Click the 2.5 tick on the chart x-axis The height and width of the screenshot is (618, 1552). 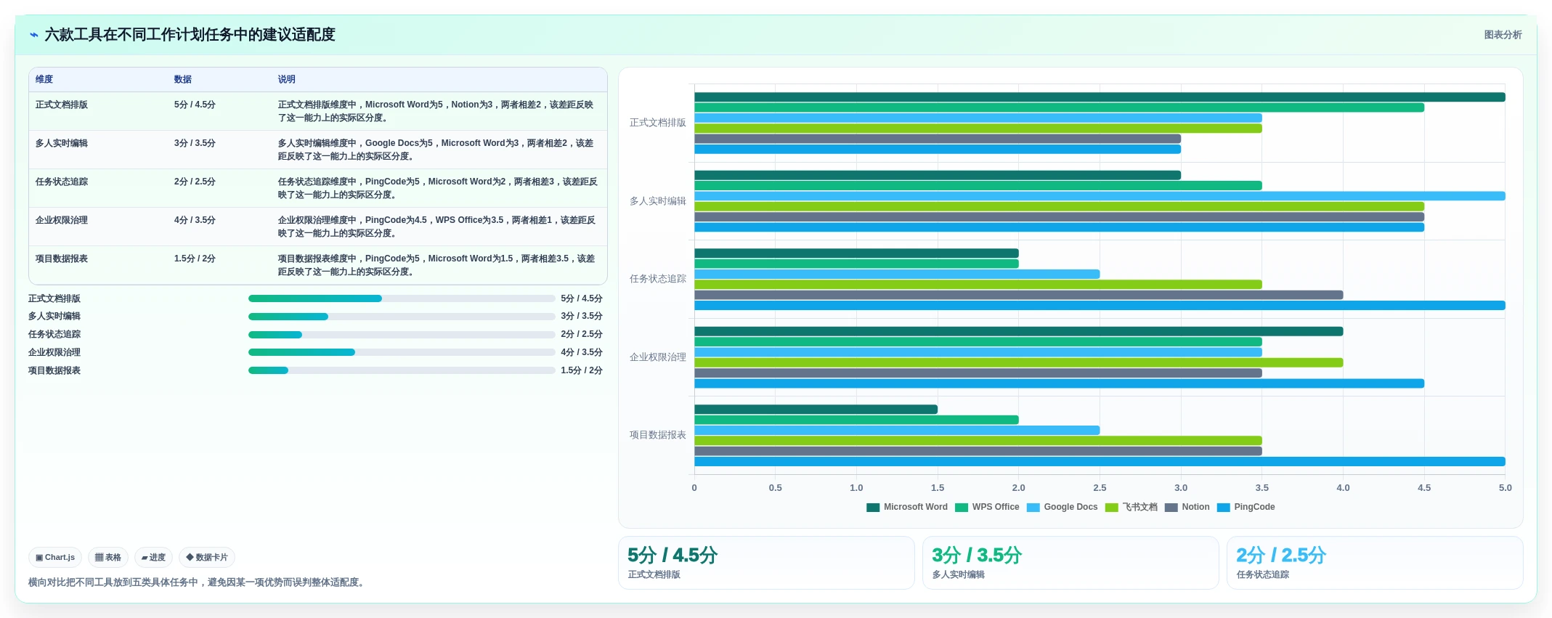(x=1100, y=488)
